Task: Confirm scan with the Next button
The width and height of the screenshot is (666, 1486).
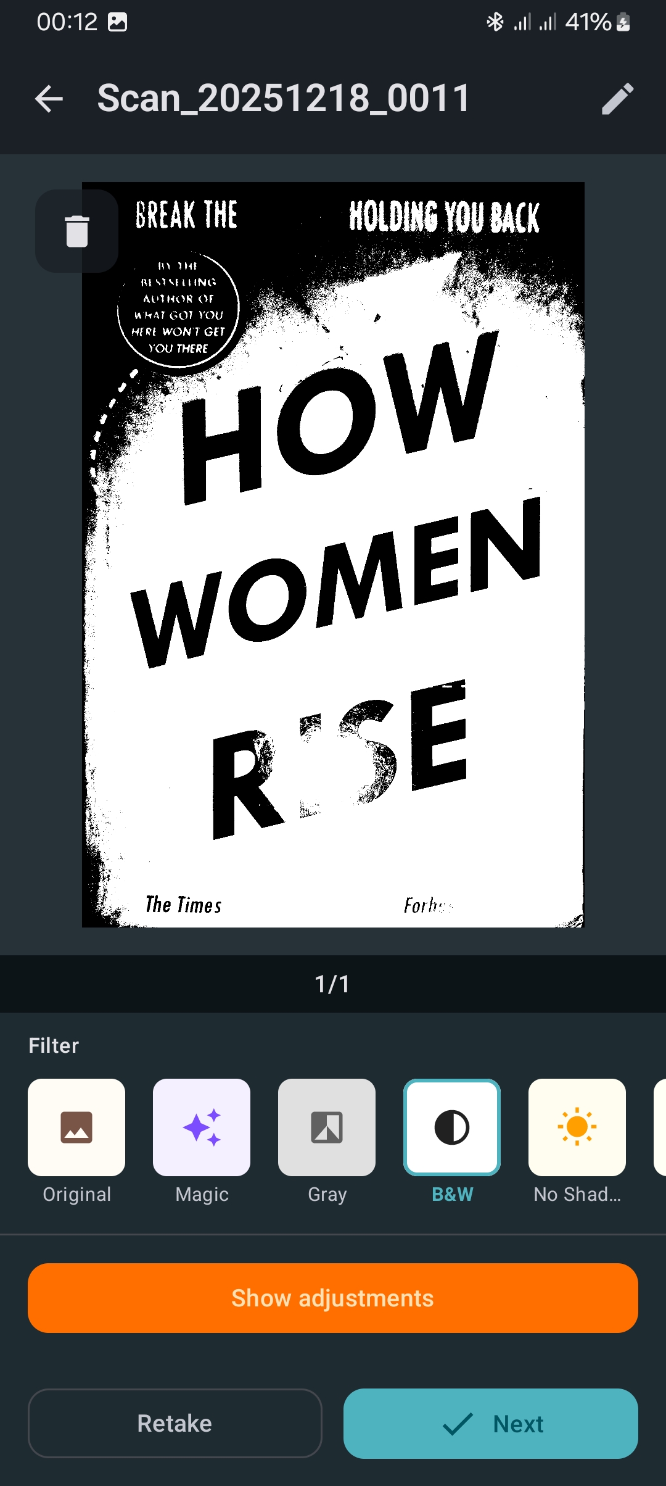Action: (x=491, y=1423)
